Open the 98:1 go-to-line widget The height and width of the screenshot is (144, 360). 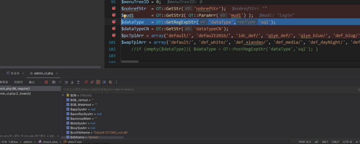click(325, 142)
